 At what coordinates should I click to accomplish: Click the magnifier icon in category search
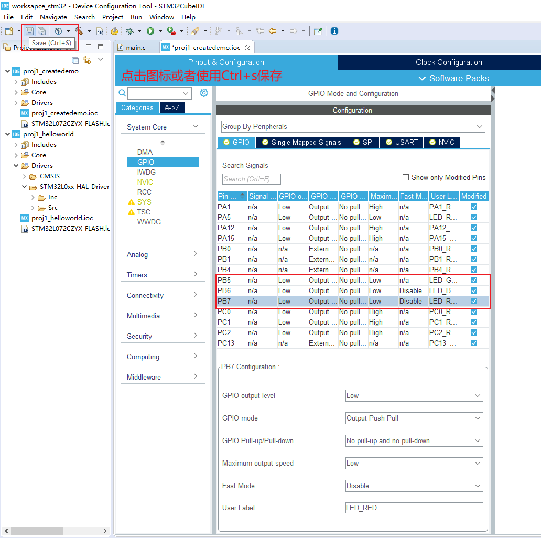click(x=122, y=93)
